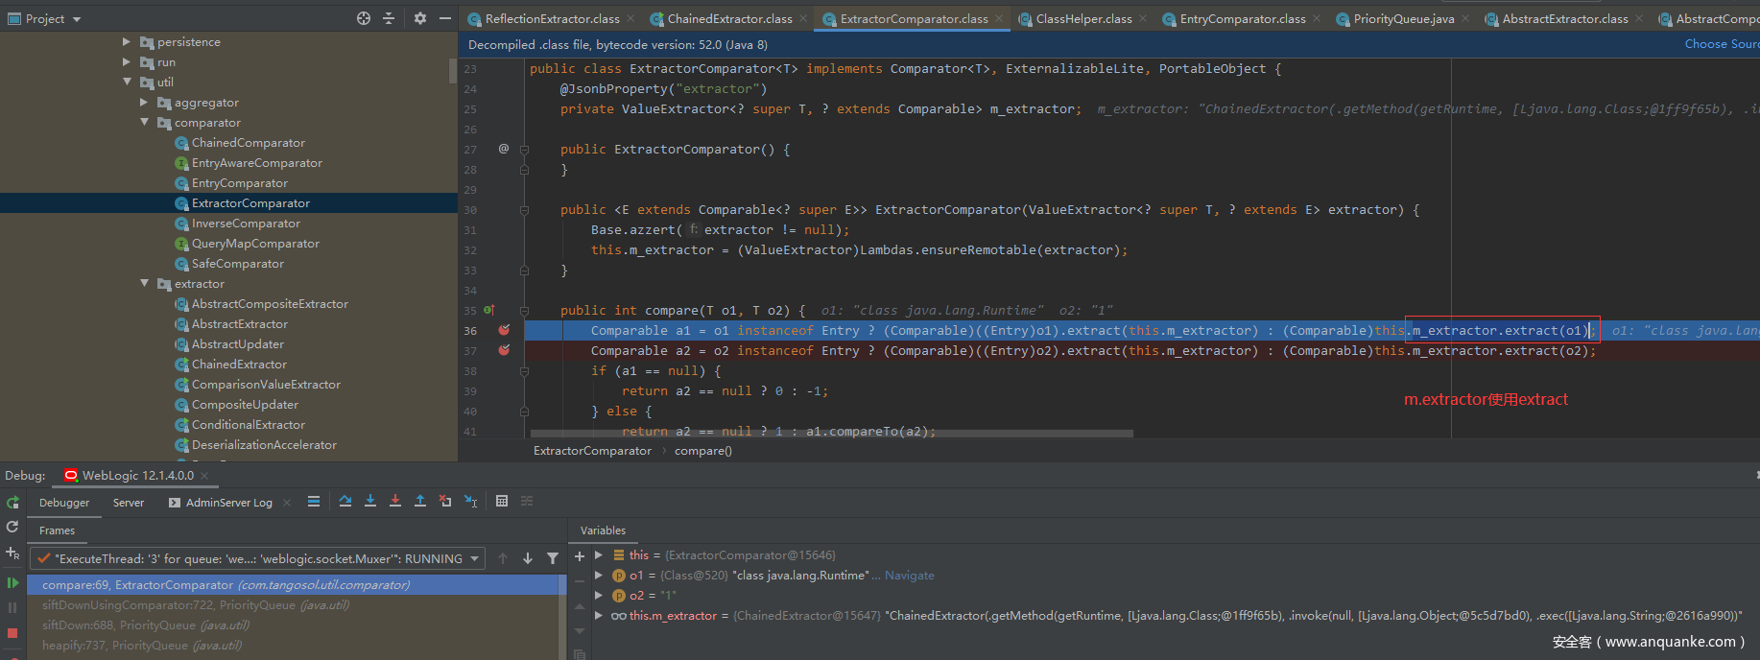Open the ExecuteThread selector dropdown
Screen dimensions: 1760x660
pos(474,558)
